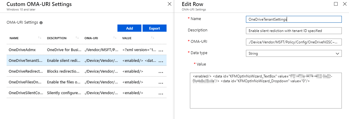Screen dimensions: 349x119
Task: Maximize the Edit Row blade
Action: coord(336,4)
